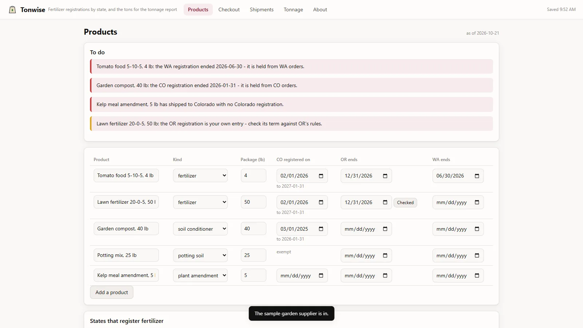Click the Tomato food WA registration ended alert
The width and height of the screenshot is (583, 328).
pos(291,66)
